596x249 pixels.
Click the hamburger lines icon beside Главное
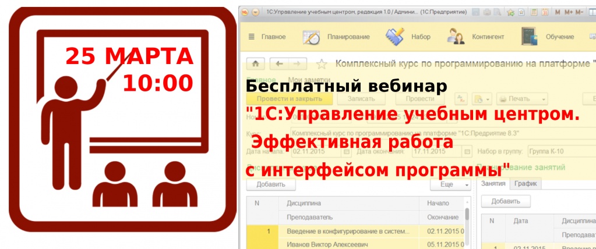coord(251,37)
